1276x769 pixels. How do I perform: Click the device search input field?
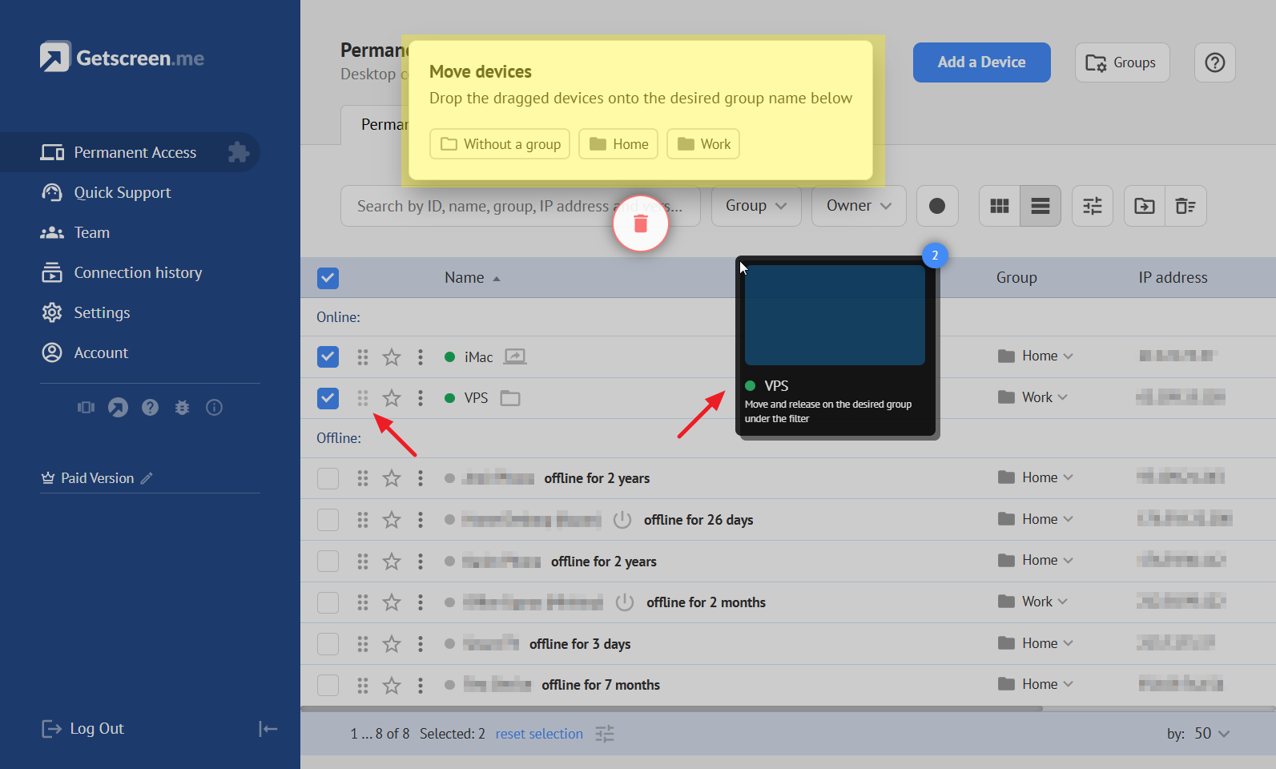481,206
